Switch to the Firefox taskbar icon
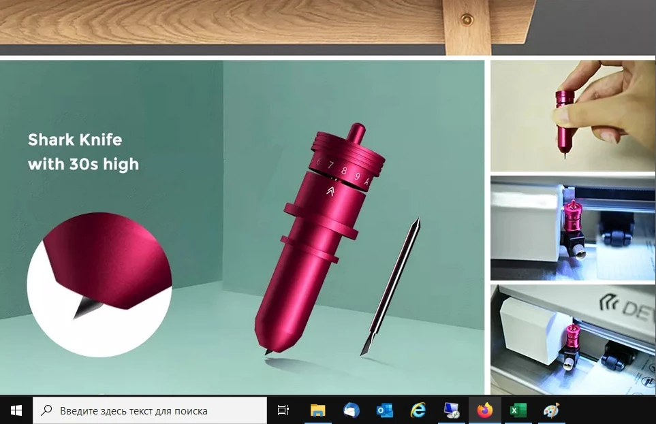 tap(485, 410)
